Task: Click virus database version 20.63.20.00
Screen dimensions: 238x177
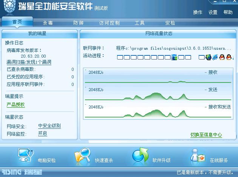Action: point(33,56)
